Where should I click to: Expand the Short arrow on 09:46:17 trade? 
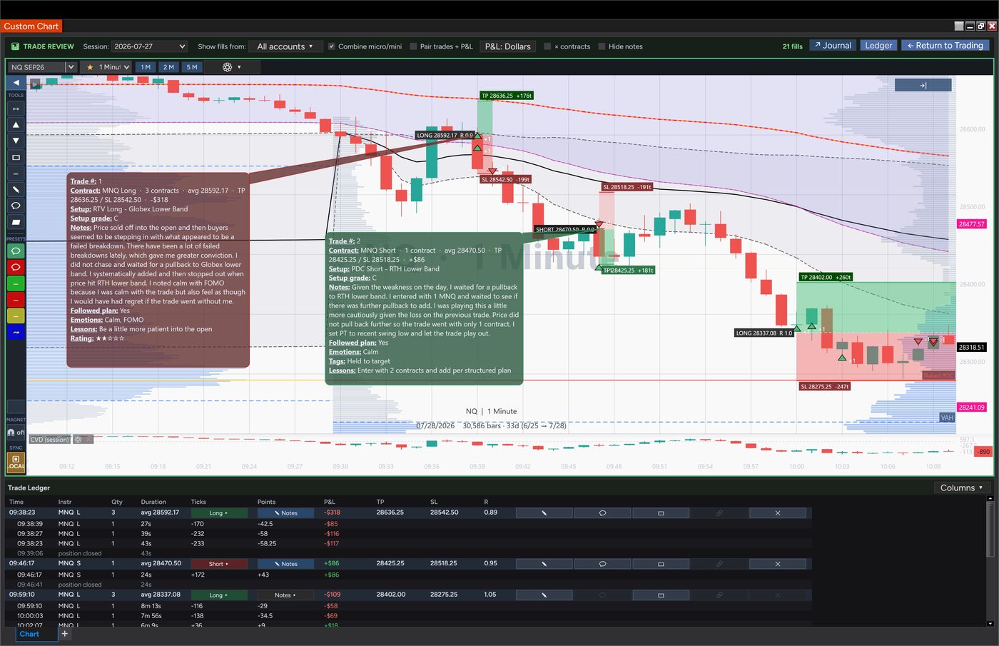(x=219, y=564)
